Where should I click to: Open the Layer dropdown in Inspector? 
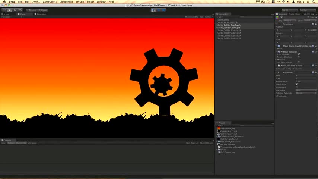coord(310,21)
